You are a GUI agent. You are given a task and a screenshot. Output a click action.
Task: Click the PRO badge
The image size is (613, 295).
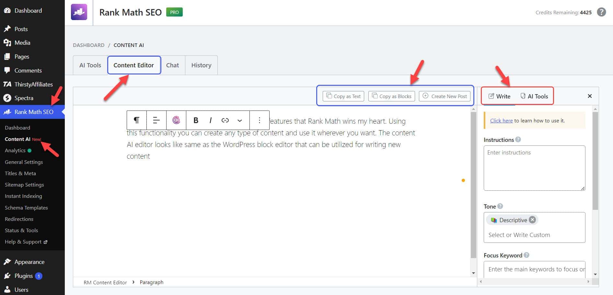tap(174, 12)
